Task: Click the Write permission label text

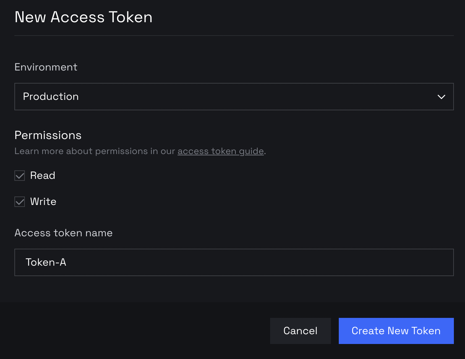Action: (x=43, y=202)
